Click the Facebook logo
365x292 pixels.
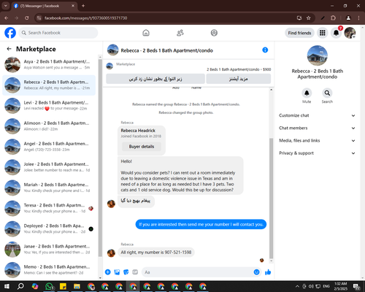pyautogui.click(x=10, y=33)
